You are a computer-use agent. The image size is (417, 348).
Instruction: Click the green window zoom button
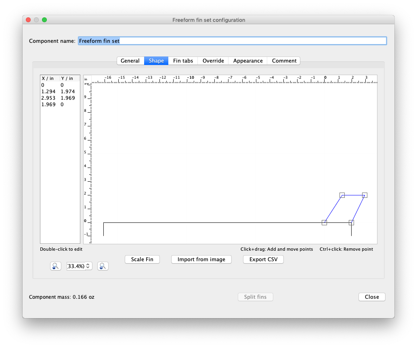point(44,20)
